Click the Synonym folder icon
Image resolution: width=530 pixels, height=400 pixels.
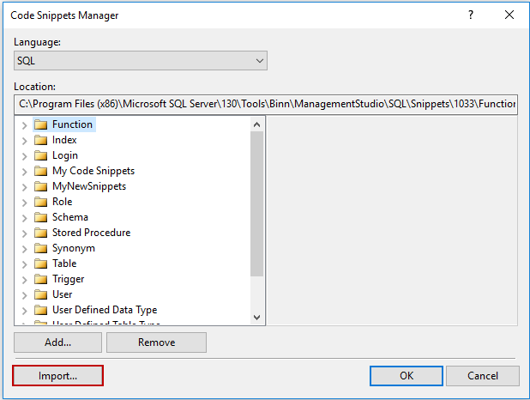coord(40,248)
